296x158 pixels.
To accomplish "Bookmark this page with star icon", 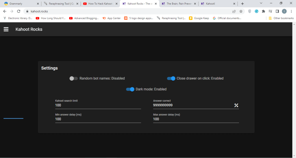I will 241,11.
